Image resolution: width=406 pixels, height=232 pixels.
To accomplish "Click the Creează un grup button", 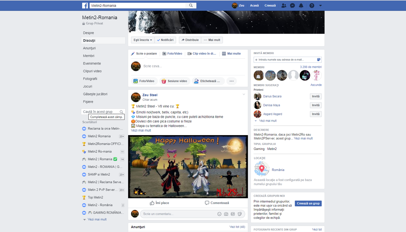I will click(308, 204).
